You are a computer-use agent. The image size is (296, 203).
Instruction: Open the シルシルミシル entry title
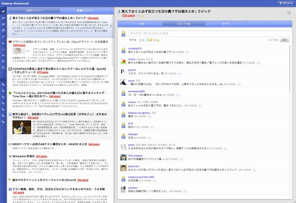tap(59, 95)
